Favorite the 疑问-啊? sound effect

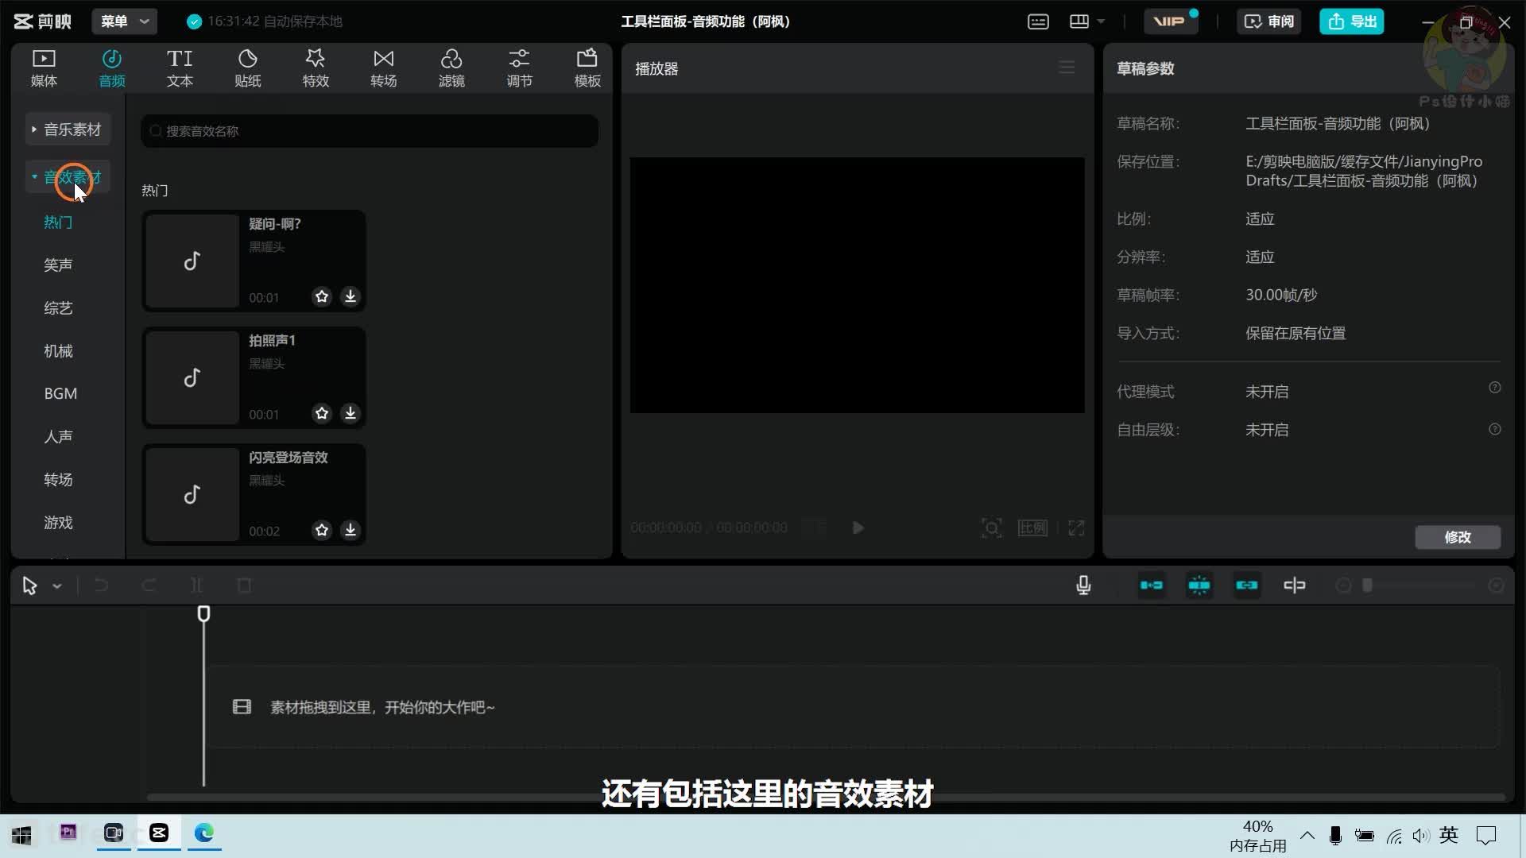point(321,296)
